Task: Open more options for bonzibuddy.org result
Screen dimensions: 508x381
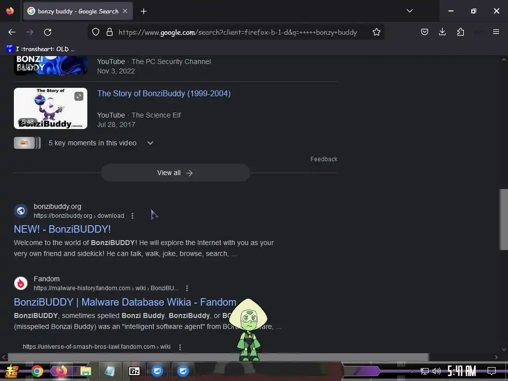Action: coord(132,216)
